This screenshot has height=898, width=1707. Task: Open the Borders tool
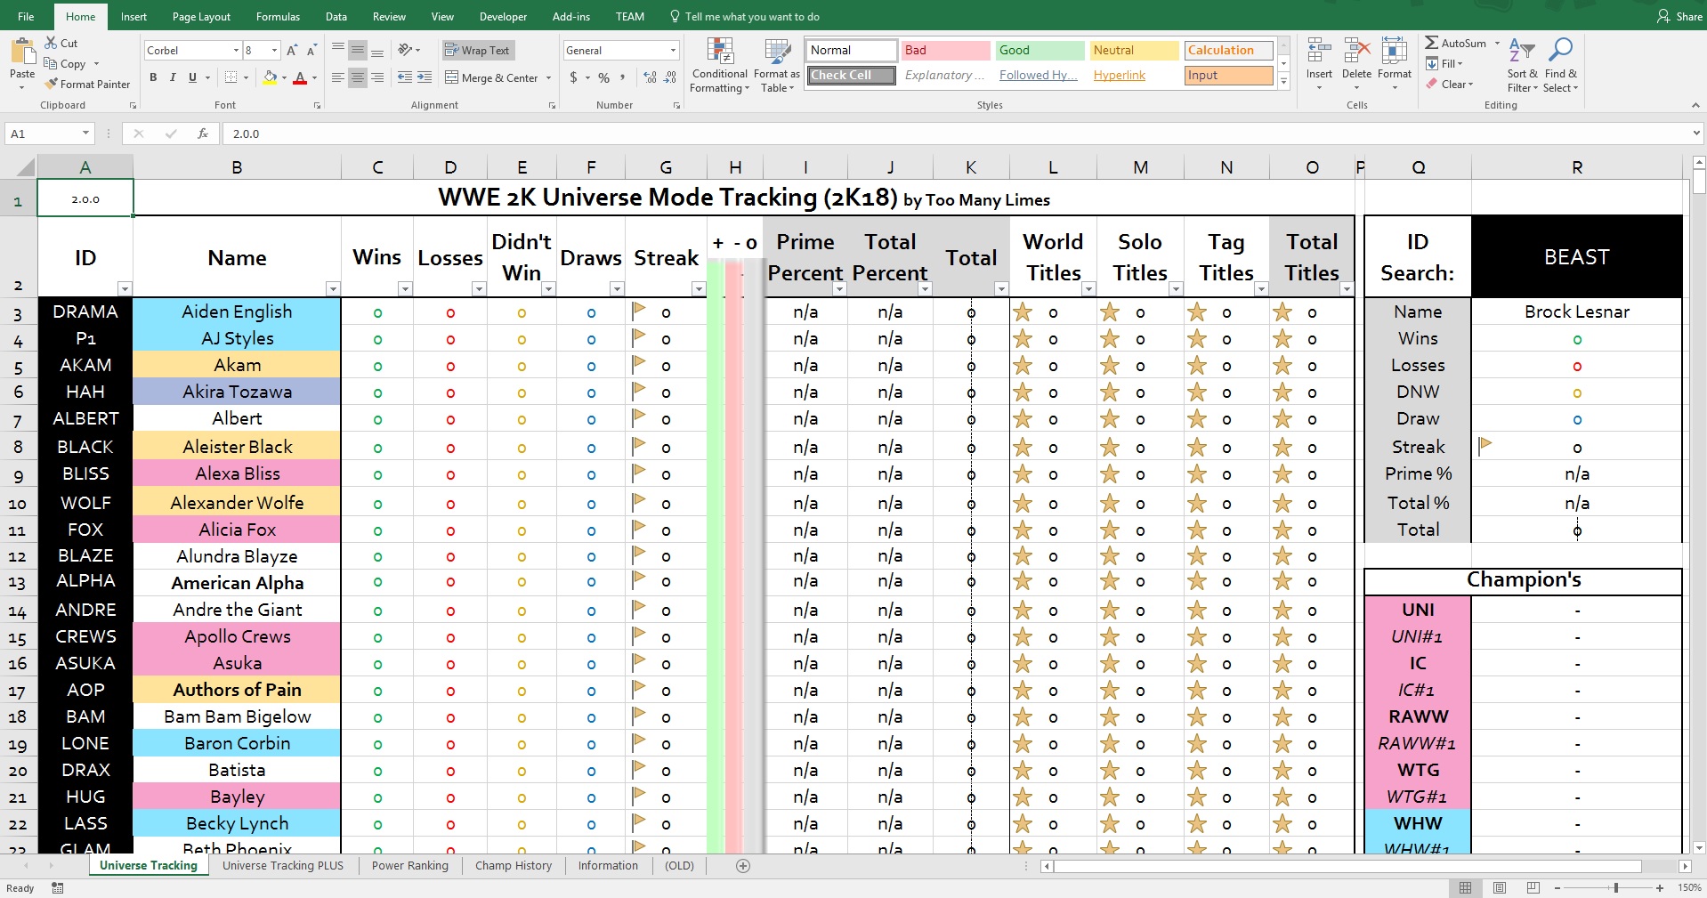pos(231,77)
